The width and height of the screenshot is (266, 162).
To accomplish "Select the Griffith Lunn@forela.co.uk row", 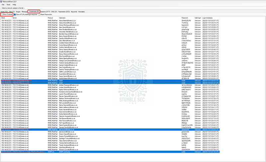I will [110, 72].
